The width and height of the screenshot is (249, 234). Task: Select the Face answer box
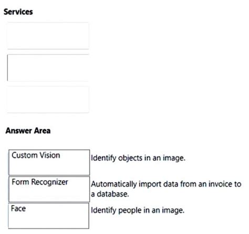coord(49,216)
